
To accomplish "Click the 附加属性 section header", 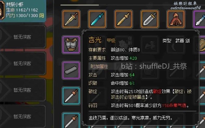I will [99, 67].
